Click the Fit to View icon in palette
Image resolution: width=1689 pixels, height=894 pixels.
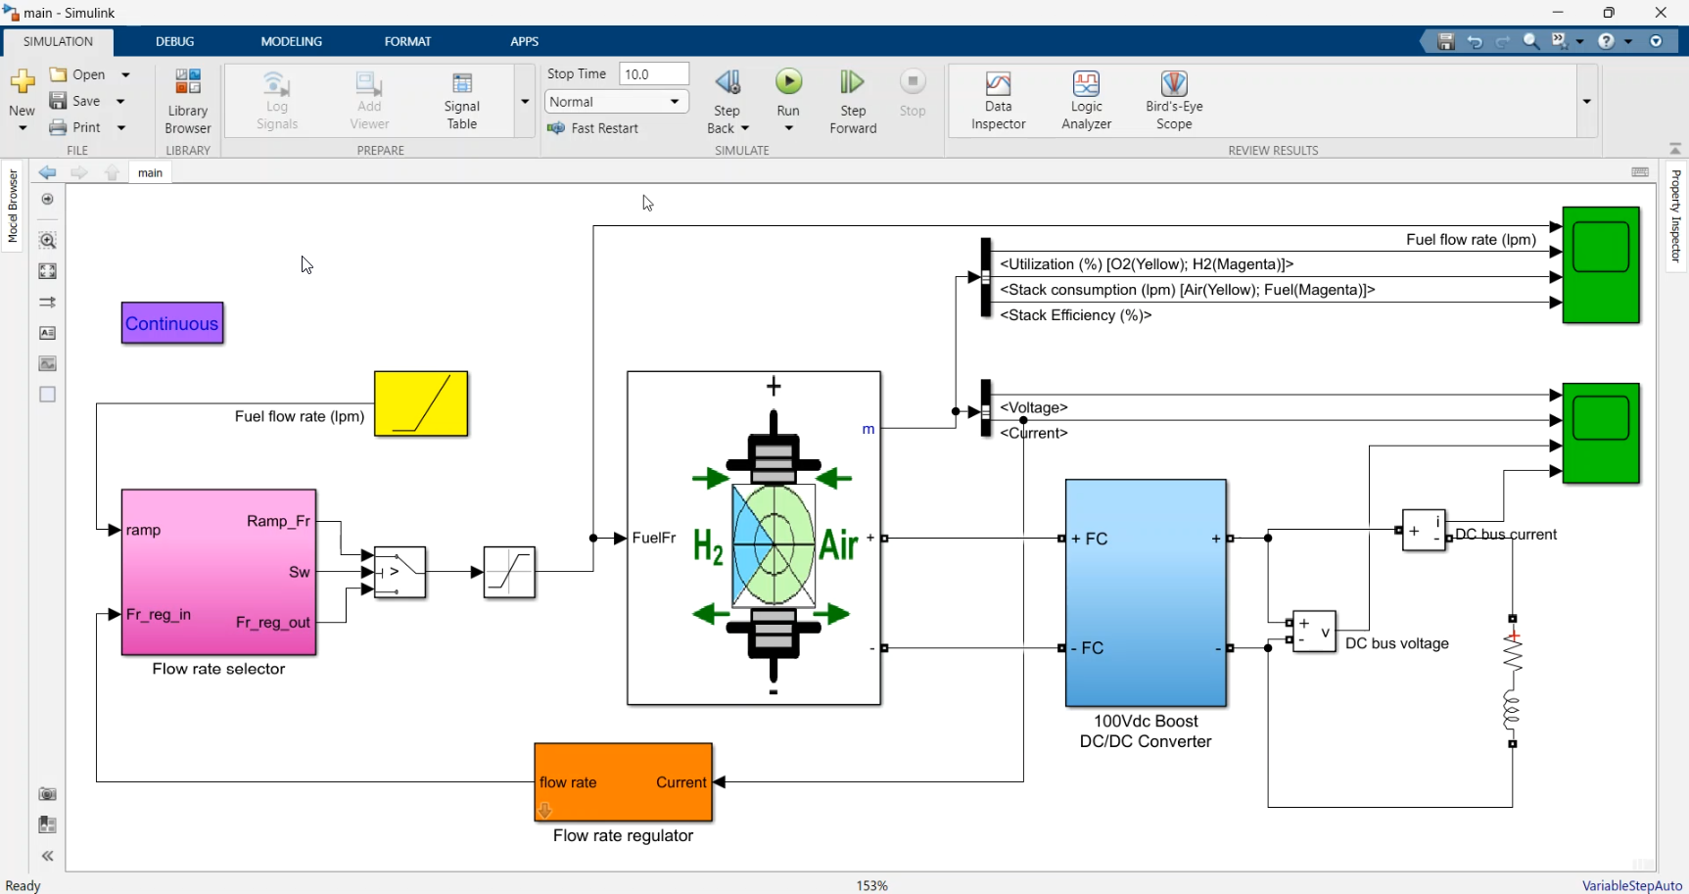point(47,271)
